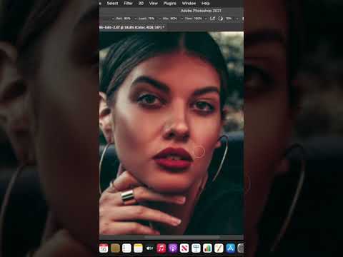Expand the Load percentage dropdown arrow
Image resolution: width=343 pixels, height=257 pixels.
159,19
